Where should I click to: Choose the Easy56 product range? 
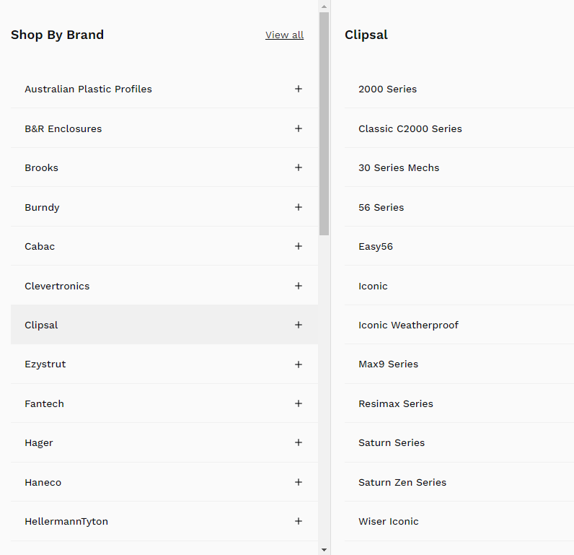[x=376, y=246]
